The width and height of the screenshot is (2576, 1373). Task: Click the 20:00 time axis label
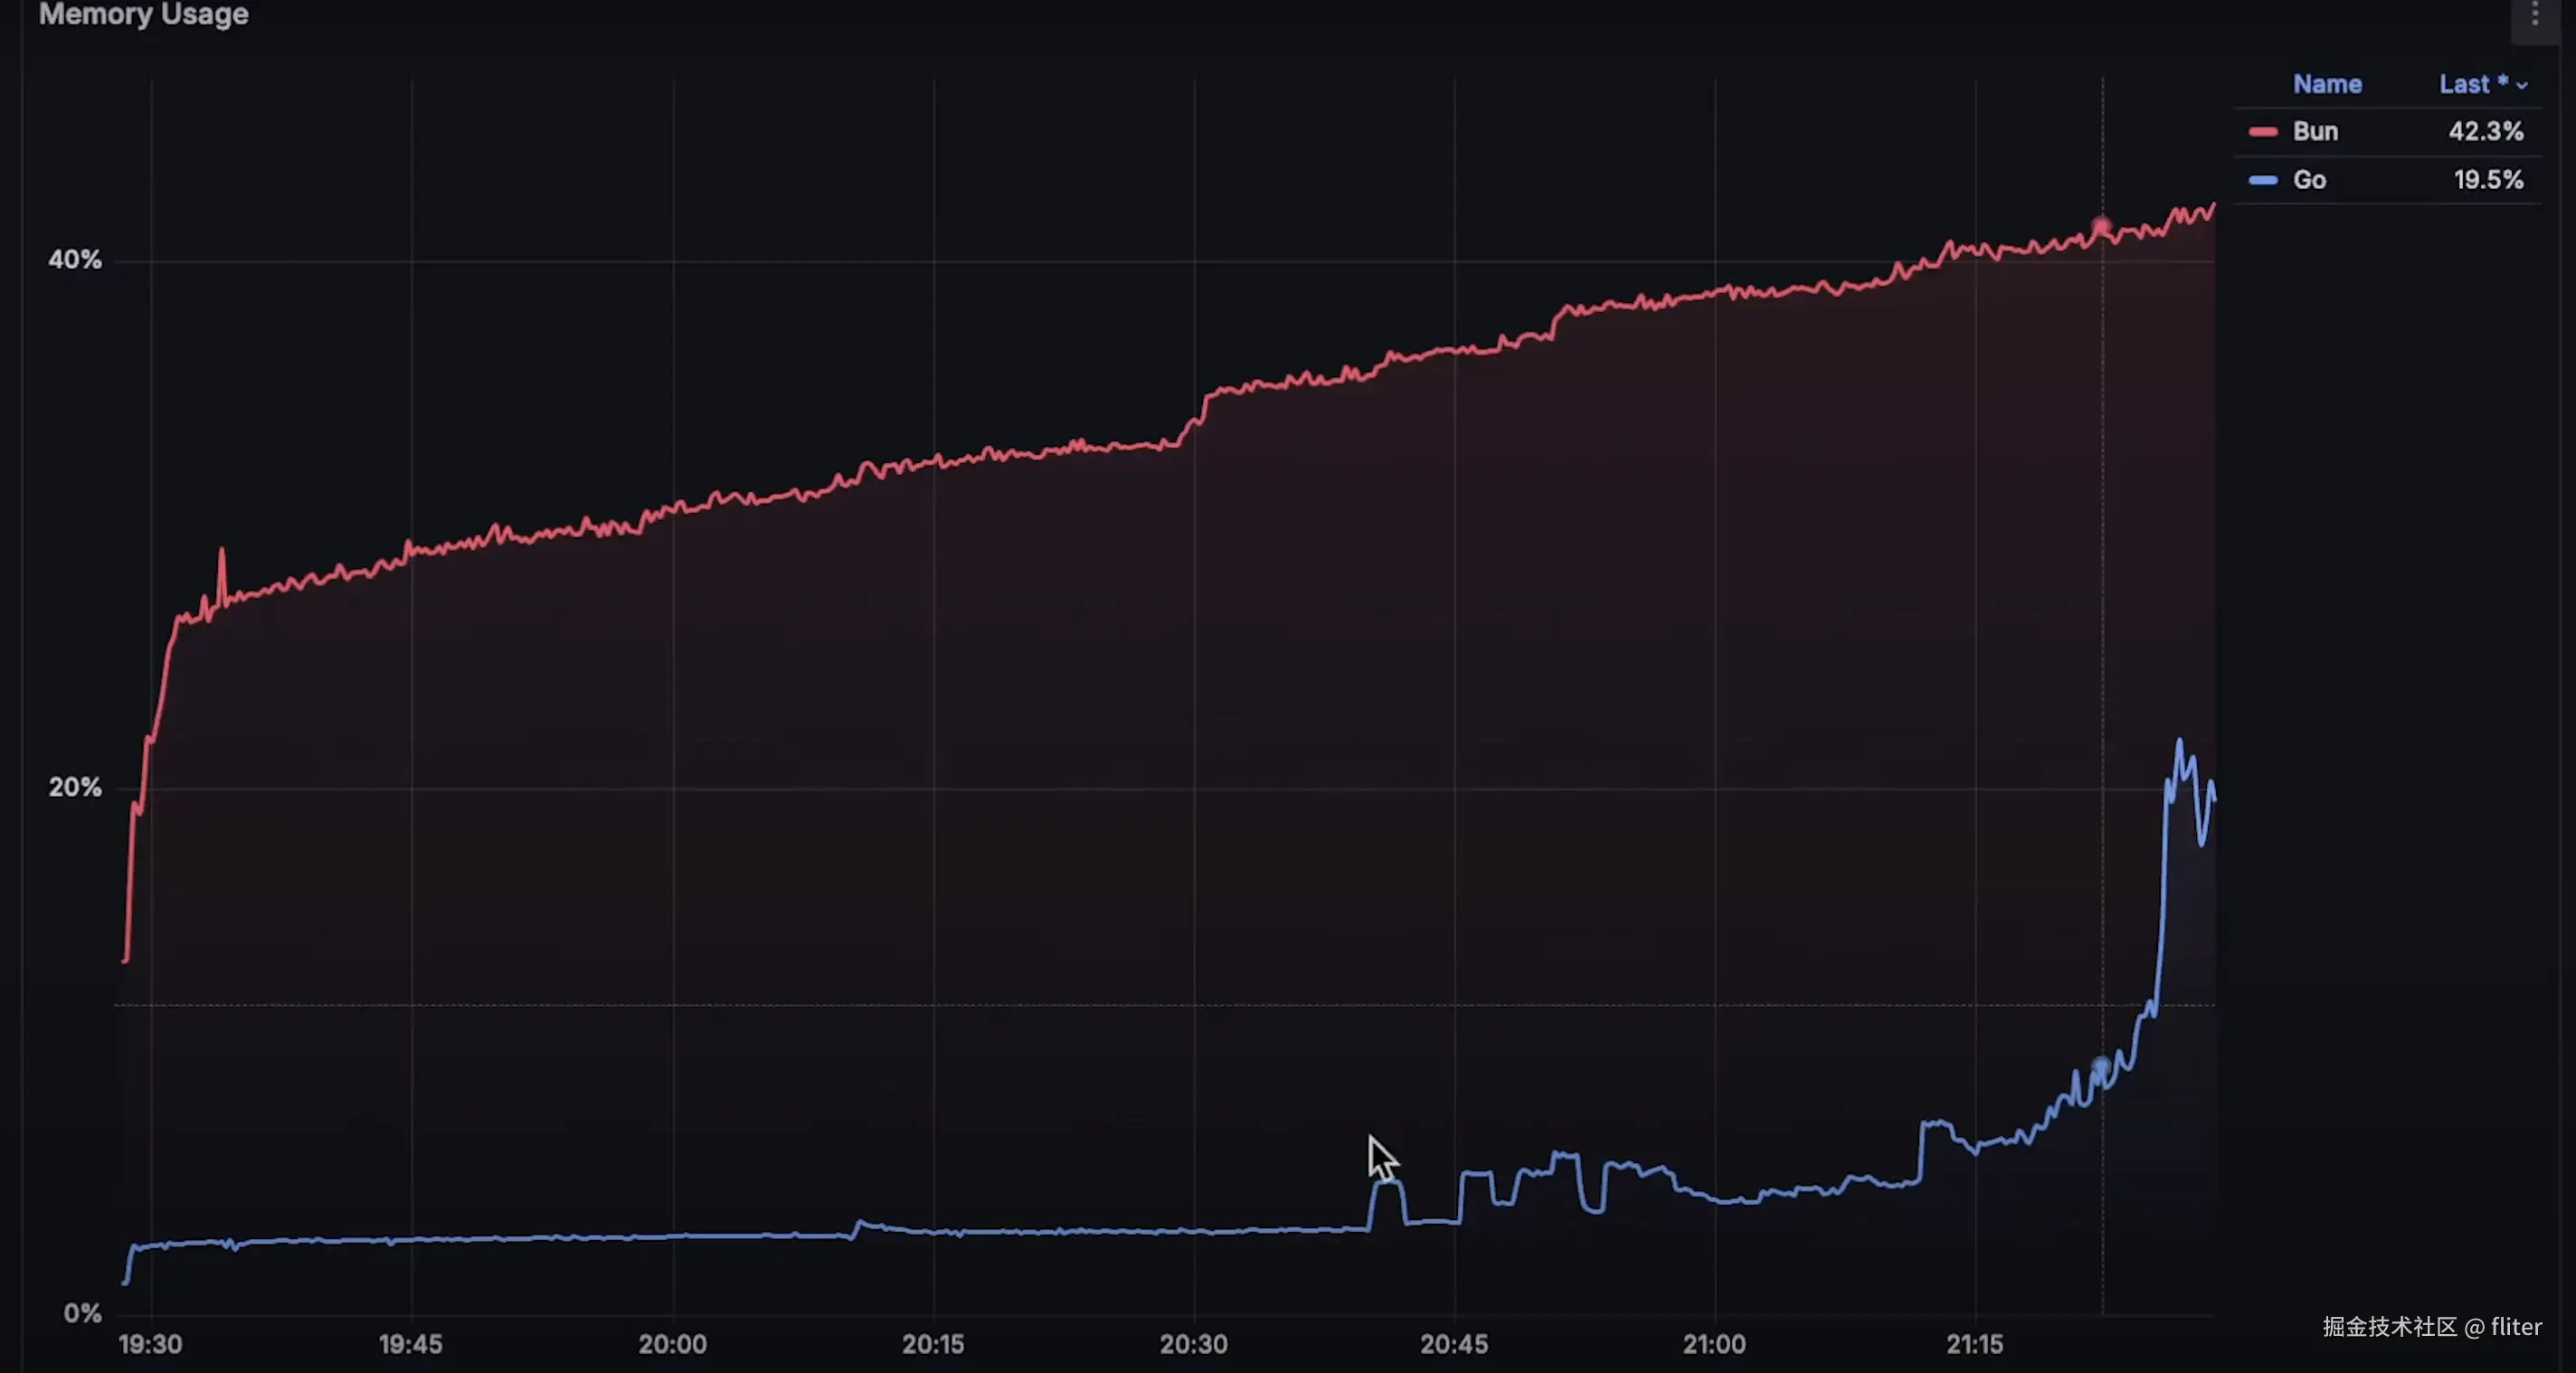point(672,1343)
